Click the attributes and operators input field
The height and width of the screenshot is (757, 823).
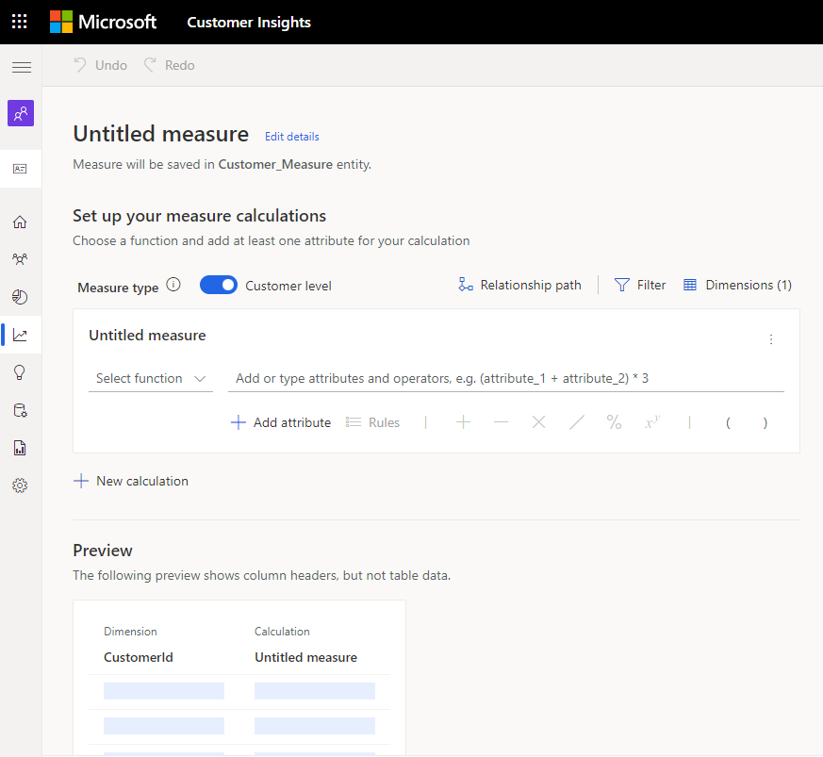coord(506,379)
